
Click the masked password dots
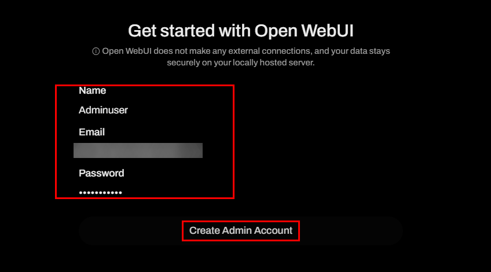coord(100,192)
